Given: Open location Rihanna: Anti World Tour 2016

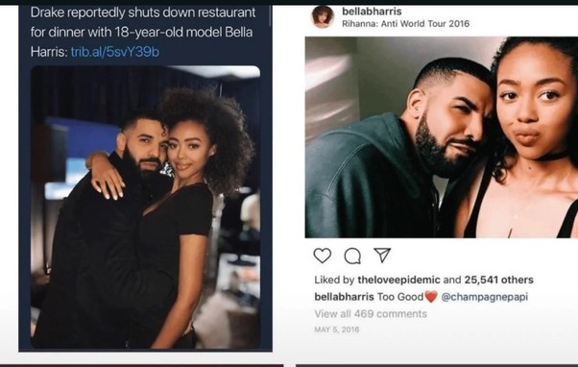Looking at the screenshot, I should pyautogui.click(x=405, y=24).
